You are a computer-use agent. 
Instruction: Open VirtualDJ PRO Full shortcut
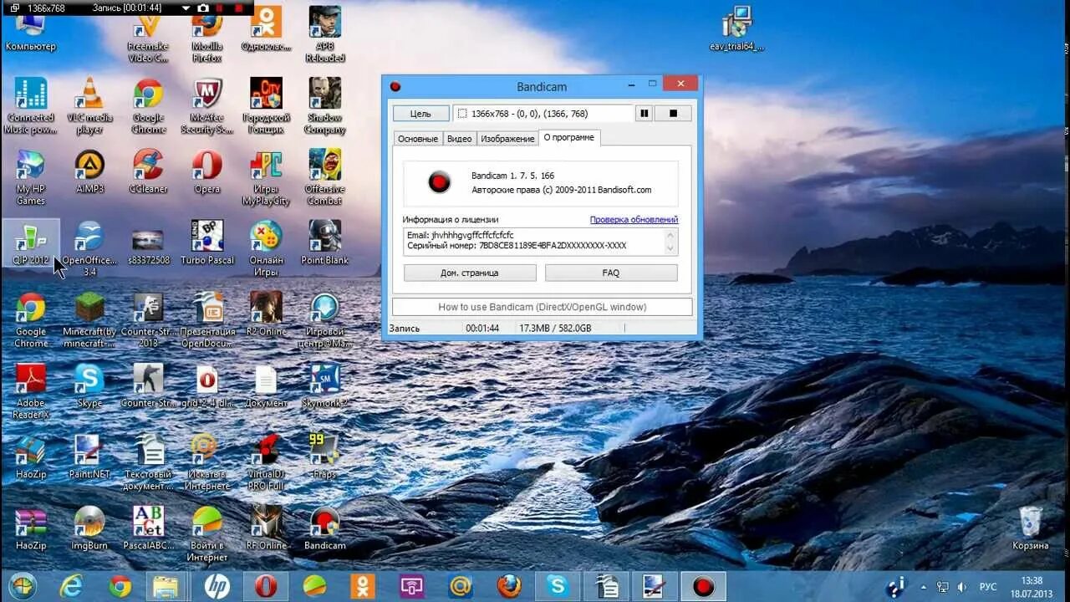(266, 462)
